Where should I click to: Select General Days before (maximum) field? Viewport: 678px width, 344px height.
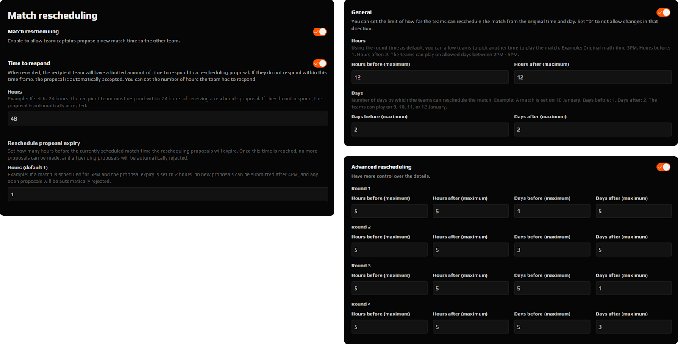click(x=430, y=129)
